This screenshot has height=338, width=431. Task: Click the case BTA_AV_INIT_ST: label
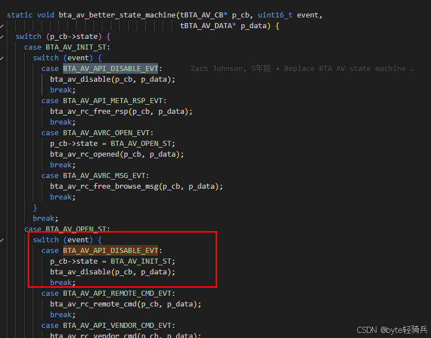pyautogui.click(x=67, y=47)
